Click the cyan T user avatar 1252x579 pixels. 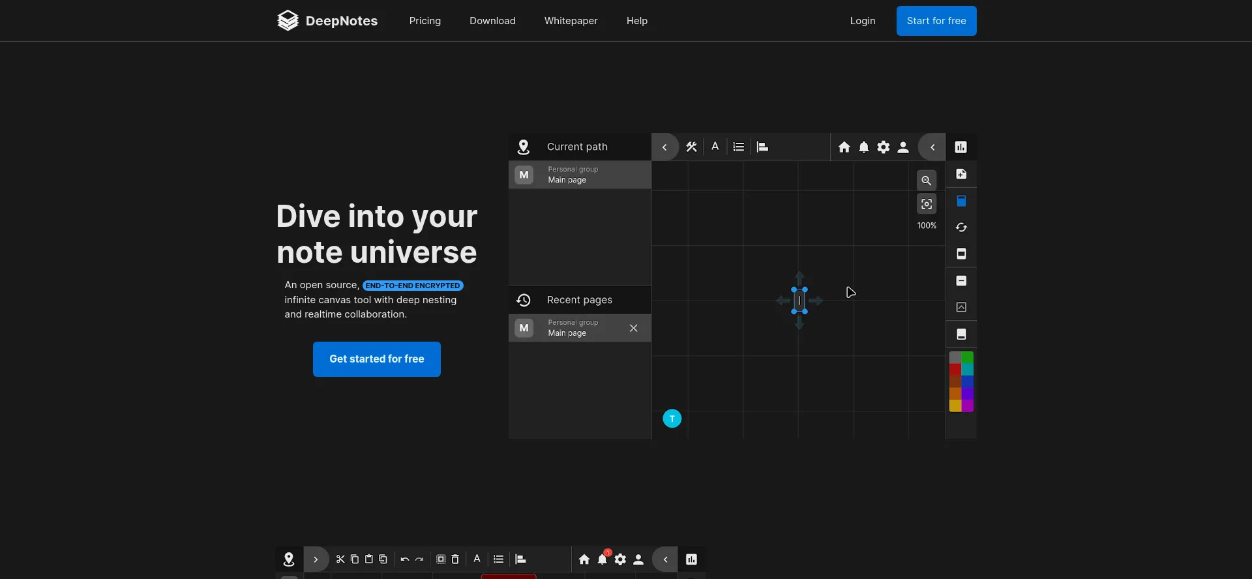click(672, 419)
